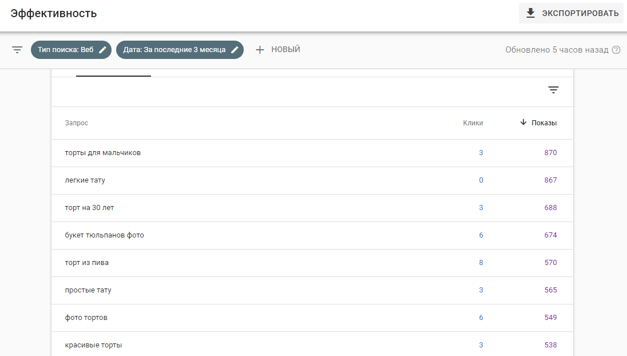Select clicks value 3 for торты для мальчиков

tap(481, 153)
